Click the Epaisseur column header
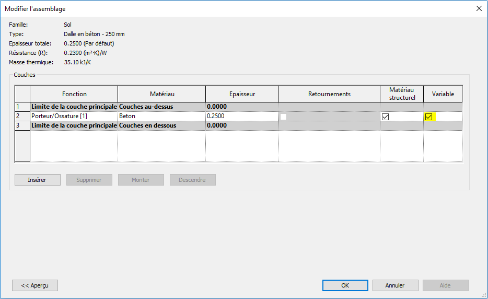This screenshot has height=299, width=488. point(241,94)
